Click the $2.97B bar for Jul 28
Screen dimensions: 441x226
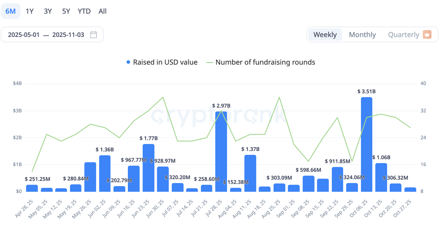tap(221, 151)
